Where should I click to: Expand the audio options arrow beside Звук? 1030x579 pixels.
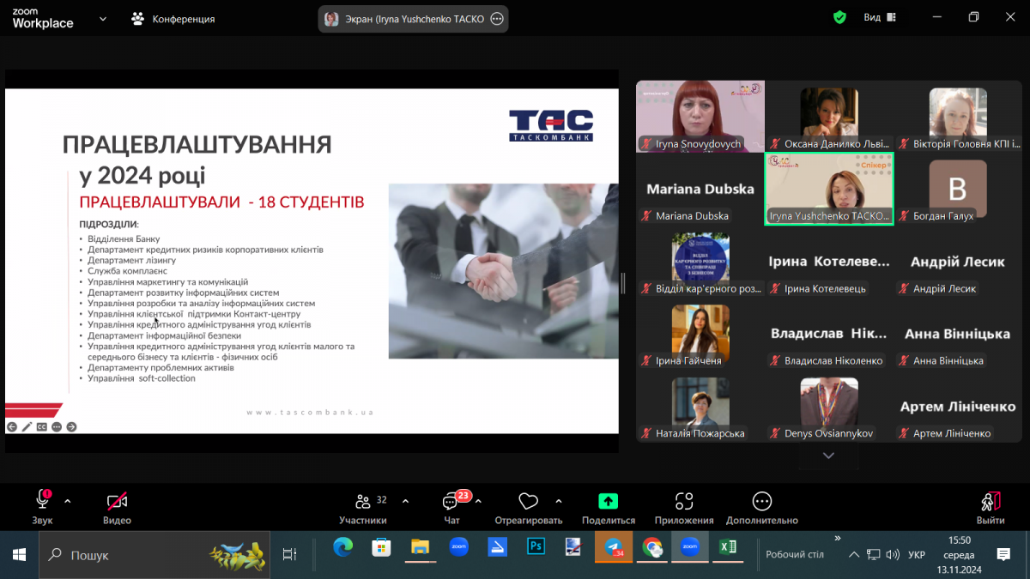pos(68,501)
